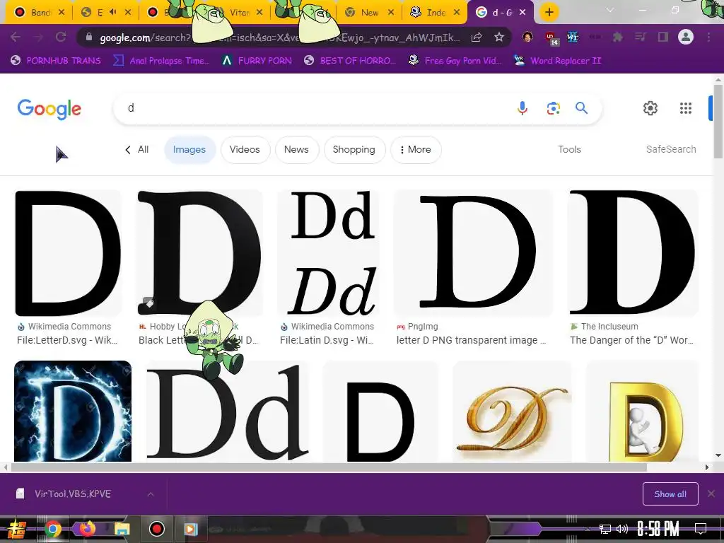
Task: Open the media player taskbar icon
Action: pos(191,529)
